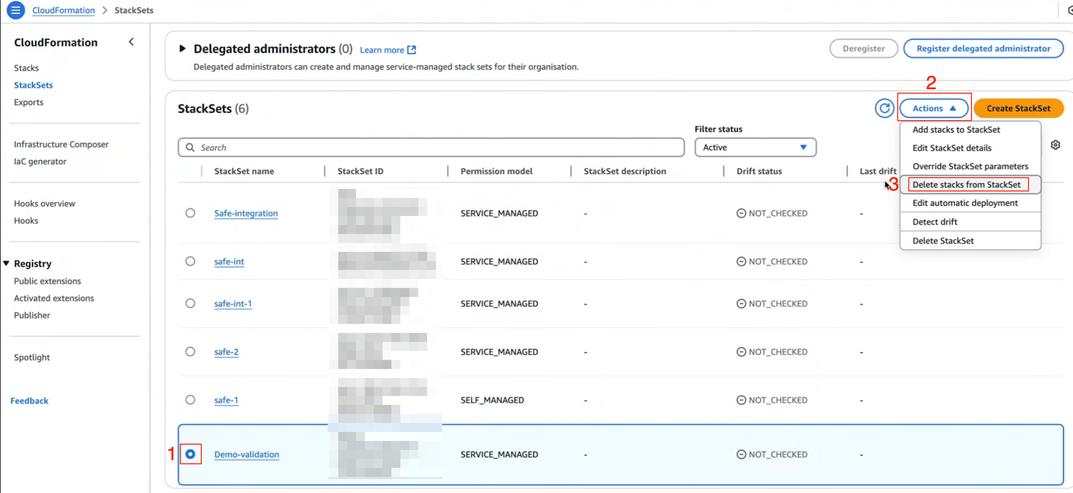1073x493 pixels.
Task: Select the safe-2 radio button
Action: coord(190,351)
